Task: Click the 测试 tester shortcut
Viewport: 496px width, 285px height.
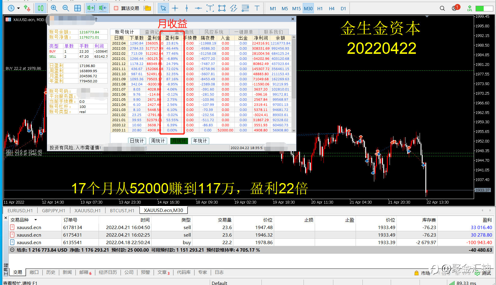Action: coord(483,273)
